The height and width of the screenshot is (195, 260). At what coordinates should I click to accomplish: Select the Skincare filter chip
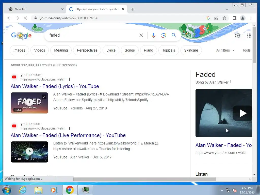191,50
